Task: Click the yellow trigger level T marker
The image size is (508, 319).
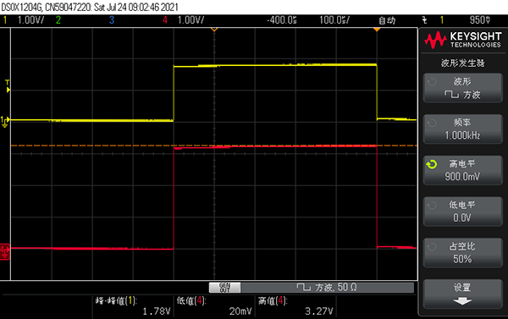Action: pos(8,86)
